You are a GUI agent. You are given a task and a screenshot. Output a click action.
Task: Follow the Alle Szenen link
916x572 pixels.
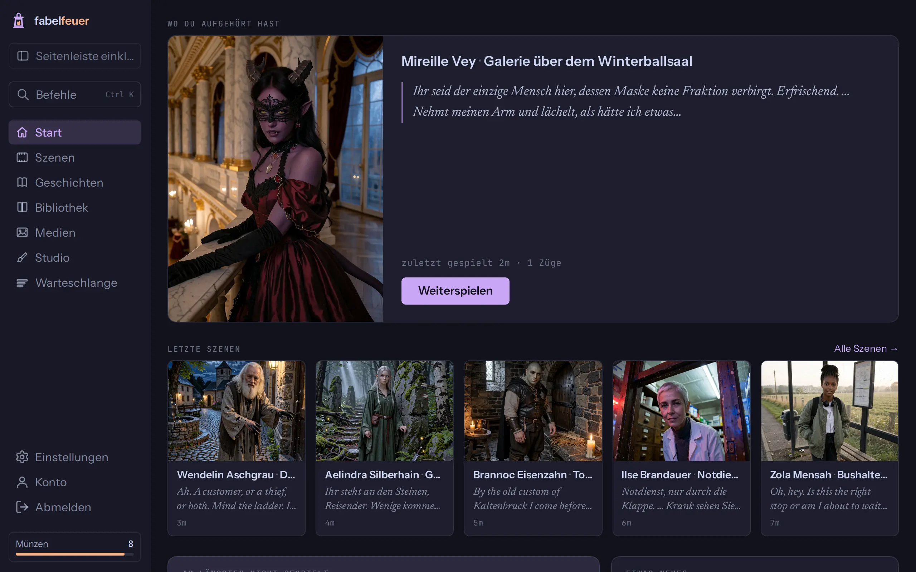[x=866, y=349]
